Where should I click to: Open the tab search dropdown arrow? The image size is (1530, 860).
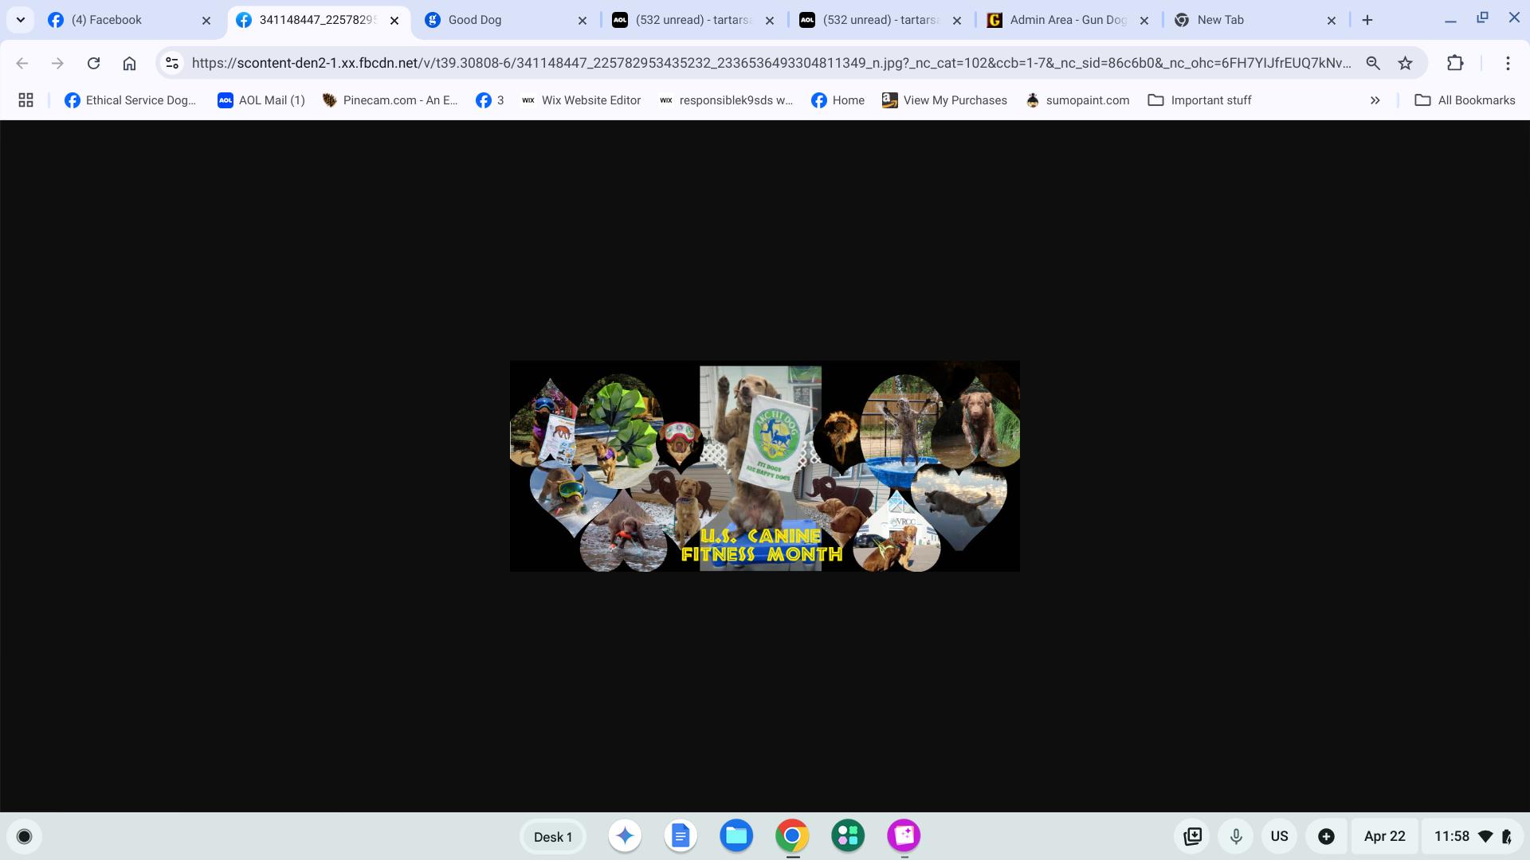[x=21, y=20]
